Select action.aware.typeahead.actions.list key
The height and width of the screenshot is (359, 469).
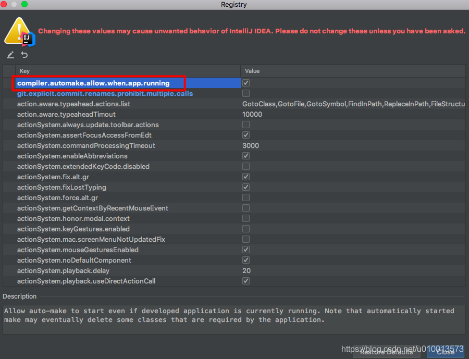(73, 104)
